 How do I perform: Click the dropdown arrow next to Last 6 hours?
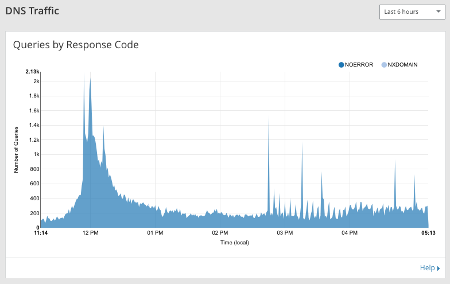439,11
